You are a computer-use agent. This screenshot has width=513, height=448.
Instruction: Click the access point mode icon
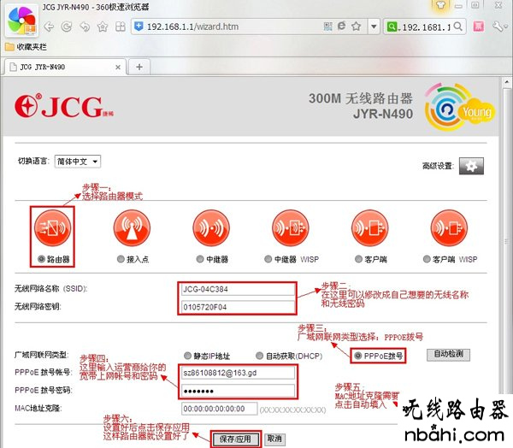[x=132, y=227]
